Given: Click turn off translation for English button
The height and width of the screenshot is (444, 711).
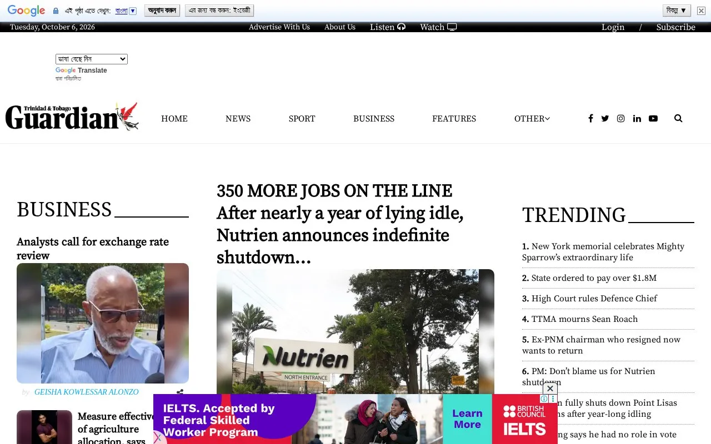Looking at the screenshot, I should 219,11.
